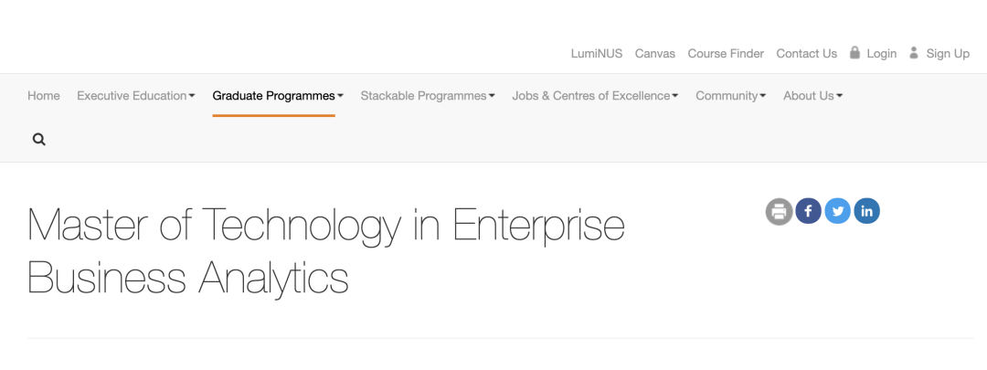Go to the Home menu item
Viewport: 987px width, 370px height.
pyautogui.click(x=44, y=96)
